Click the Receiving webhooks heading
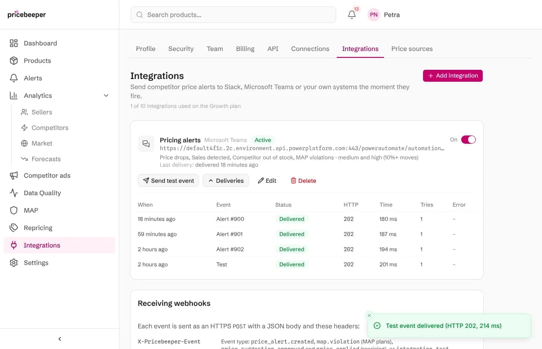This screenshot has height=349, width=542. [174, 303]
